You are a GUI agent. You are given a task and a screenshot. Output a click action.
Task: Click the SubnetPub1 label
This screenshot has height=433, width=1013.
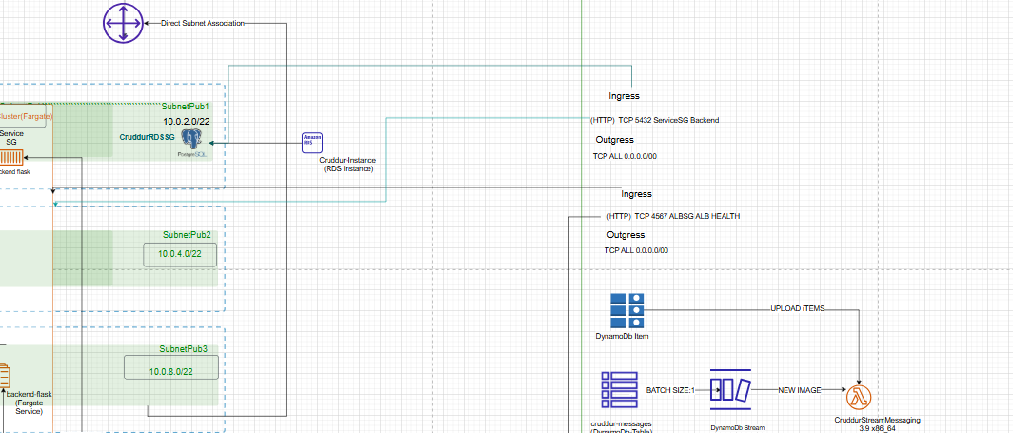tap(186, 108)
